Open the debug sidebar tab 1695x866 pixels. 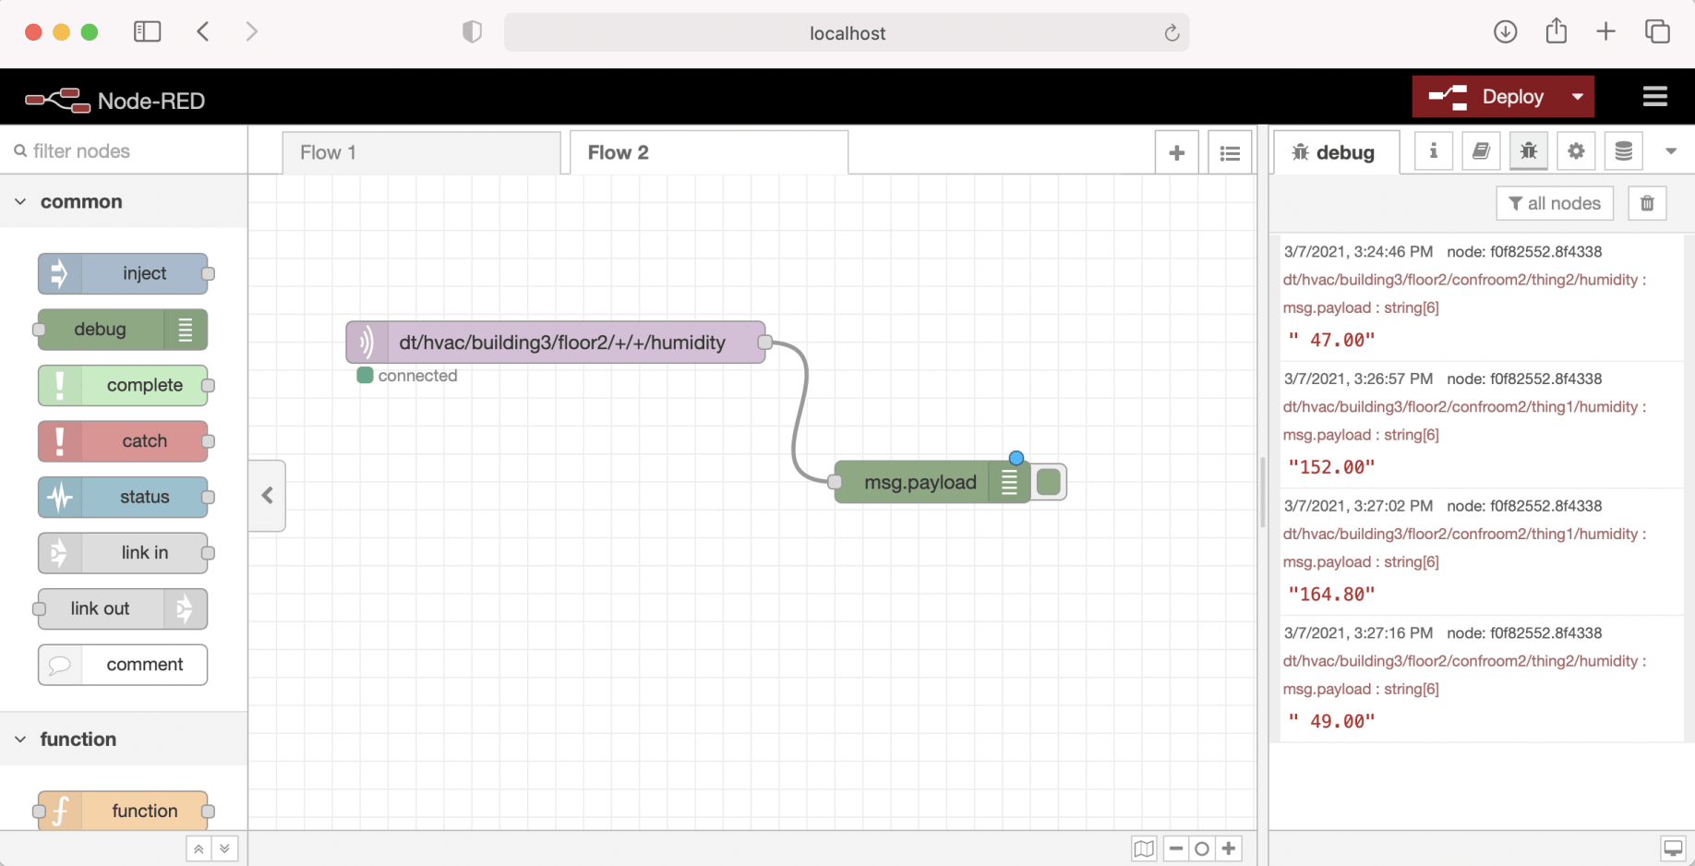point(1336,152)
